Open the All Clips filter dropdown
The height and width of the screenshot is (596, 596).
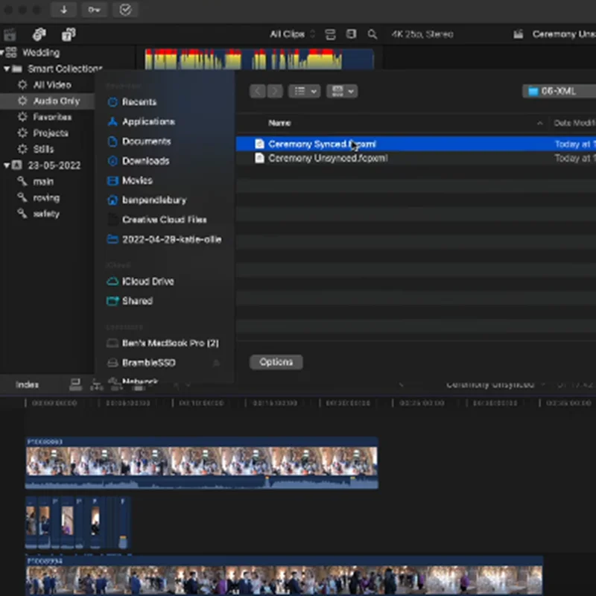point(292,34)
